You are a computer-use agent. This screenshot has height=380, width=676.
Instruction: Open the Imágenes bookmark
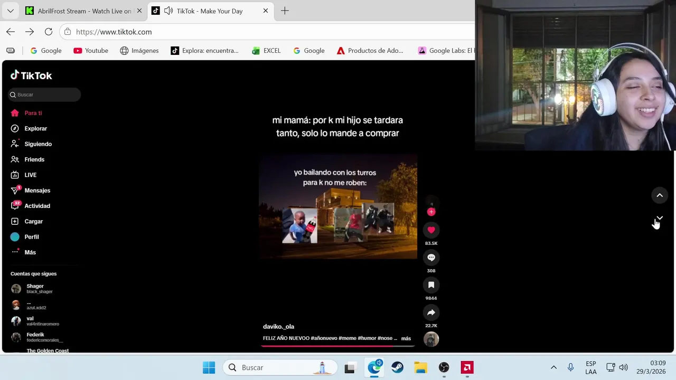(x=139, y=51)
